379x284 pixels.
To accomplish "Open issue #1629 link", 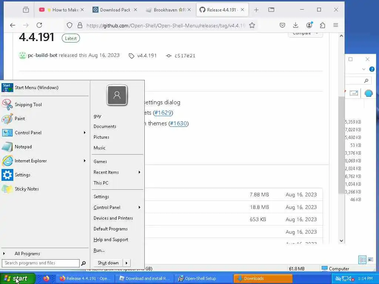I will click(x=163, y=113).
